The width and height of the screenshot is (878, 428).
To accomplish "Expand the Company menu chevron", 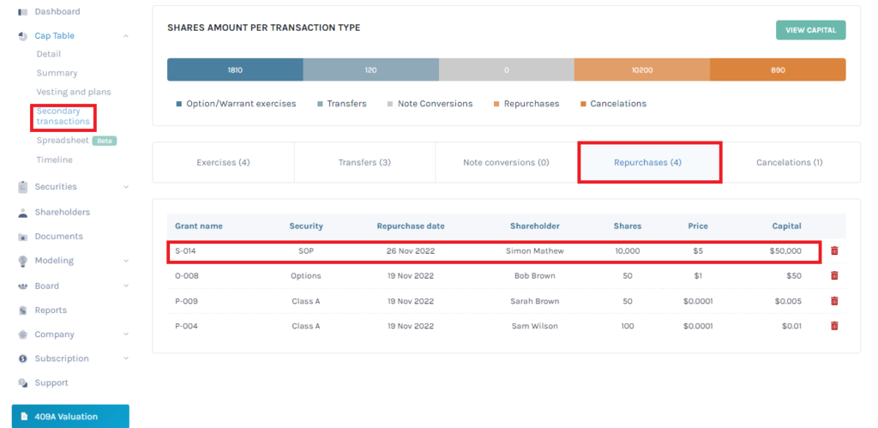I will 126,335.
